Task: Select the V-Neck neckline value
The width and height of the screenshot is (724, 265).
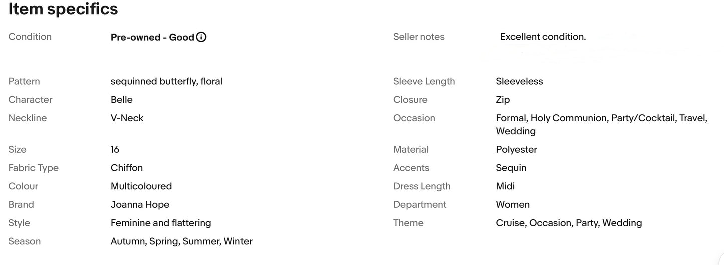Action: (x=127, y=118)
